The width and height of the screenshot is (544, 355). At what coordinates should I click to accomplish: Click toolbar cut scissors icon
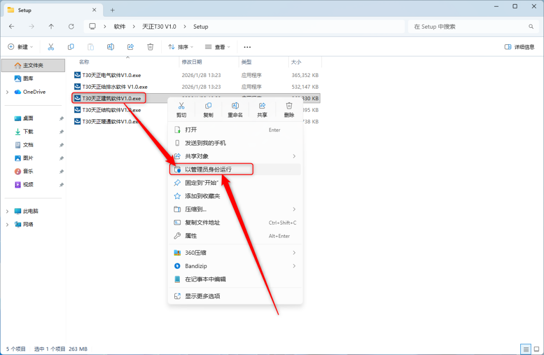click(x=51, y=47)
